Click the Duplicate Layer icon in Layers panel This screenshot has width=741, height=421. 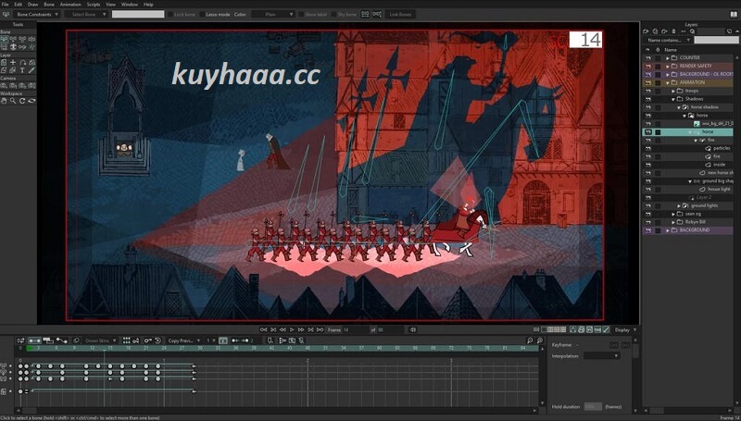click(x=655, y=31)
